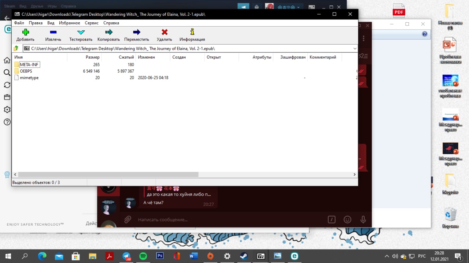Select the Hkgyoiw desktop folder

click(x=450, y=184)
